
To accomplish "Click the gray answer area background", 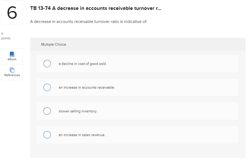I will (x=138, y=151).
